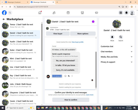Screen dimensions: 138x110
Task: Open a new browser tab
Action: (x=57, y=2)
